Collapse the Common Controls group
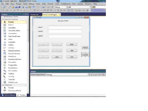The image size is (148, 111). click(x=3, y=19)
